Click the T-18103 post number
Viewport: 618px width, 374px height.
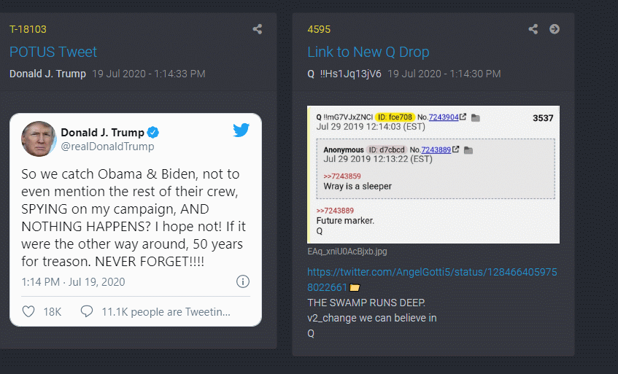point(28,29)
